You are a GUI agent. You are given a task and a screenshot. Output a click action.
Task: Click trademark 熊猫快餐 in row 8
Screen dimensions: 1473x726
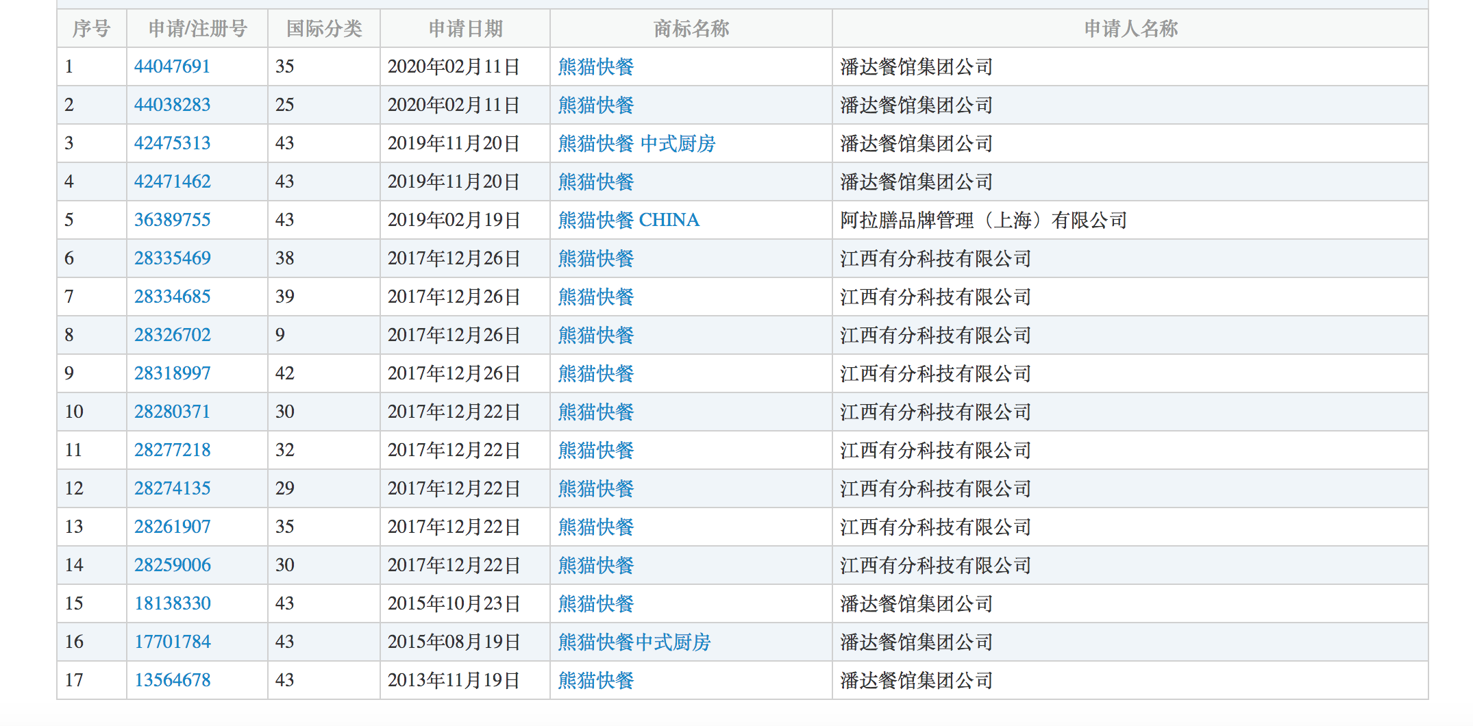tap(596, 335)
